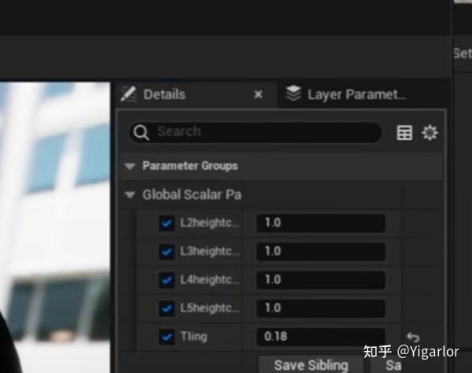Click the Search field in Details

pyautogui.click(x=256, y=132)
